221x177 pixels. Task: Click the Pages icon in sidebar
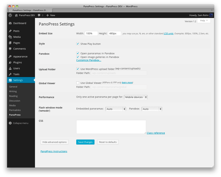pos(10,43)
